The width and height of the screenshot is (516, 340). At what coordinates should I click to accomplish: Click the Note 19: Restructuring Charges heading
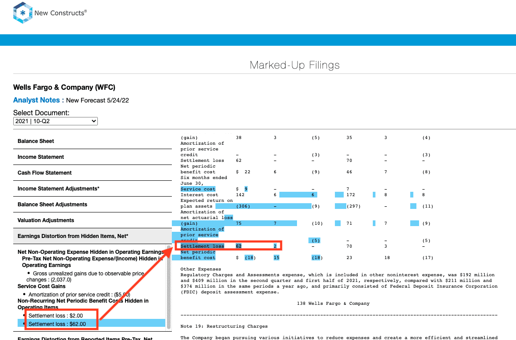224,326
